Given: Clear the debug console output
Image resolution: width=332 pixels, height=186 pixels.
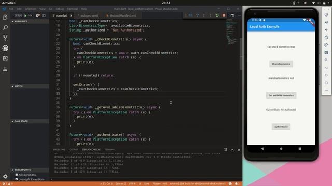Looking at the screenshot, I should click(226, 150).
